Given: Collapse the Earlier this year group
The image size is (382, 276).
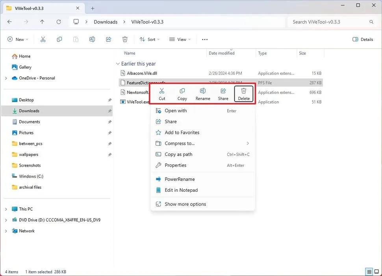Looking at the screenshot, I should tap(118, 63).
